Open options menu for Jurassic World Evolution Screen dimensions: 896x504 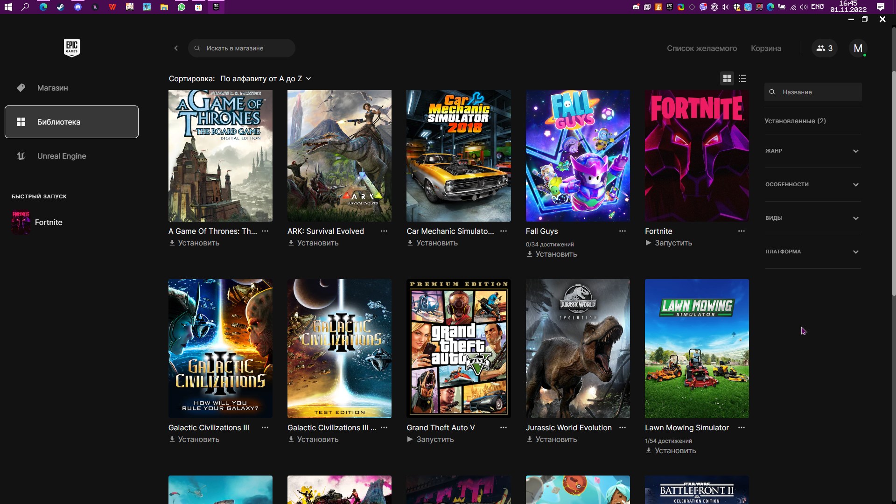click(x=623, y=427)
